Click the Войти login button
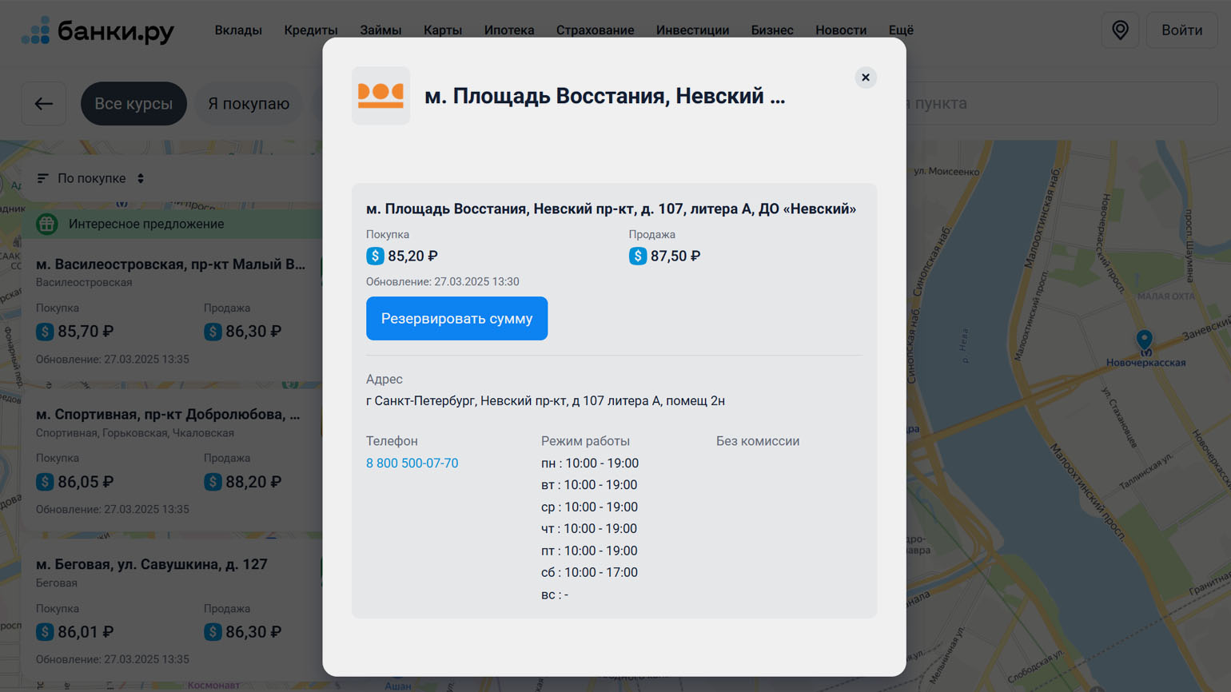Viewport: 1231px width, 692px height. pos(1181,30)
